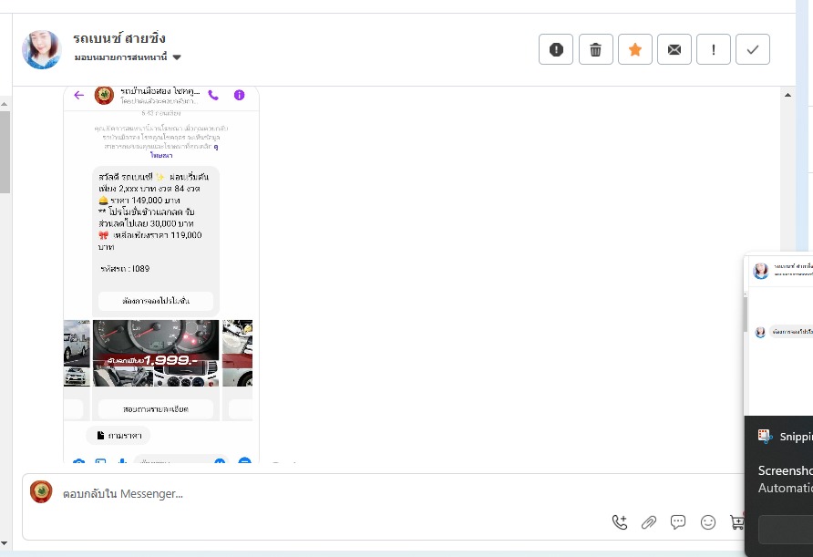813x557 pixels.
Task: Click the add phone call icon
Action: [x=620, y=521]
